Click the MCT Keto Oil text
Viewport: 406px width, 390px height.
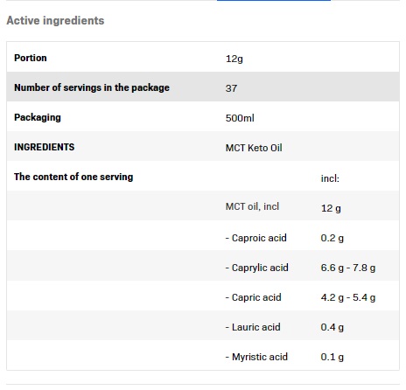pos(254,148)
